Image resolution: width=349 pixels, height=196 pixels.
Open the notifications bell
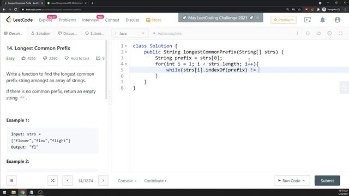(322, 20)
